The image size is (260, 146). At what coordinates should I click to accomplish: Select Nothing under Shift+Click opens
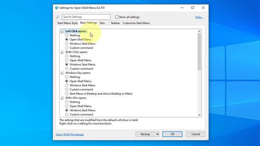pos(67,56)
